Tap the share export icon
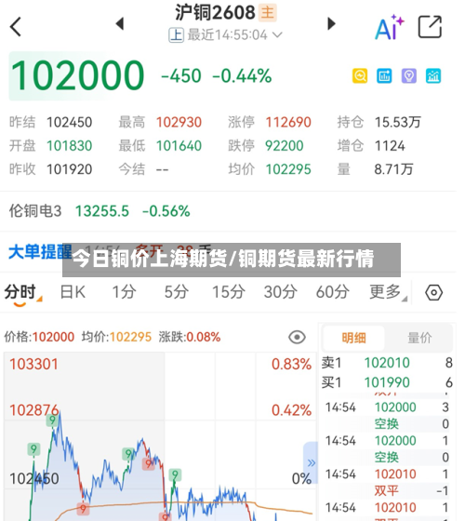Image resolution: width=465 pixels, height=521 pixels. tap(430, 27)
